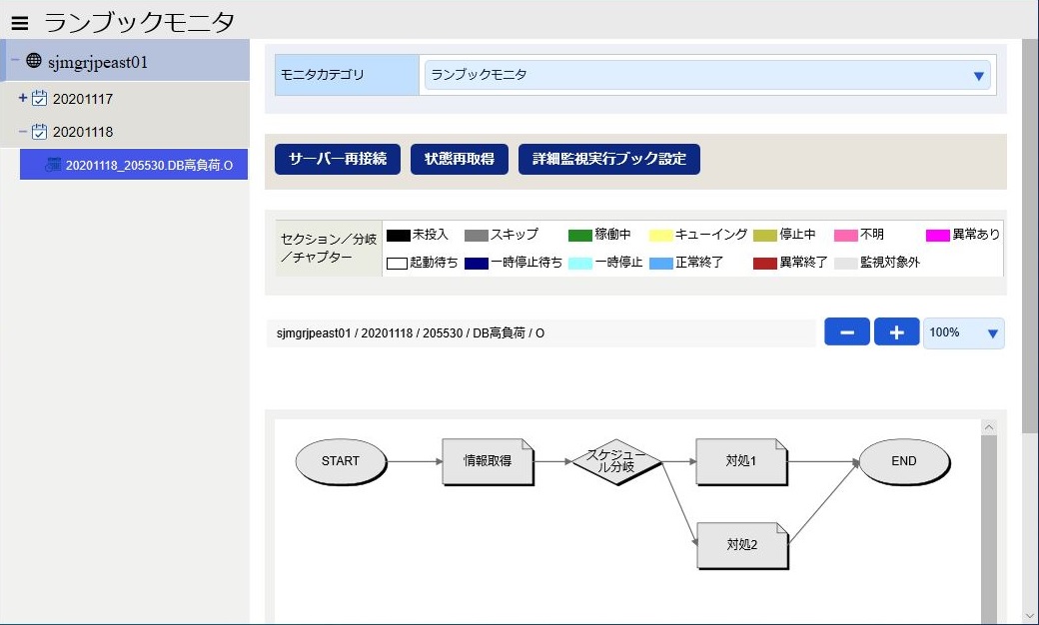The image size is (1039, 625).
Task: Select 20201118_205530.DB高負荷.O tree item
Action: 134,165
